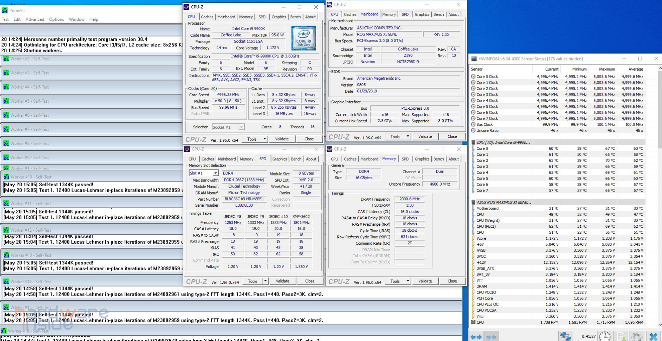Click the ROG MAXIMUS XI GENE model field
Viewport: 662px width, 341px height.
click(389, 34)
